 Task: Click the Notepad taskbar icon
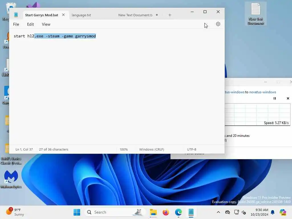pyautogui.click(x=191, y=212)
